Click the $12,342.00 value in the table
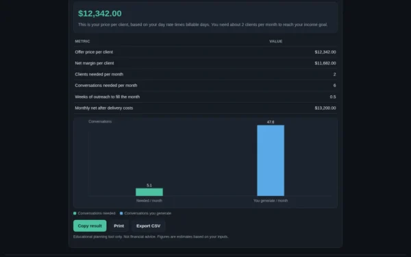The image size is (411, 257). (325, 52)
